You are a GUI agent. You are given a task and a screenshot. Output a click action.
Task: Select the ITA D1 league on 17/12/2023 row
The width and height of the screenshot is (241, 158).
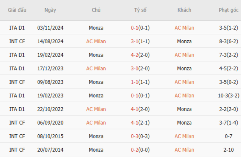pyautogui.click(x=17, y=68)
